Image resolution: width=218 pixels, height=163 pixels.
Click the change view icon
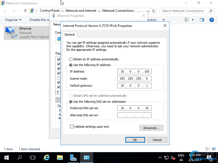187,20
